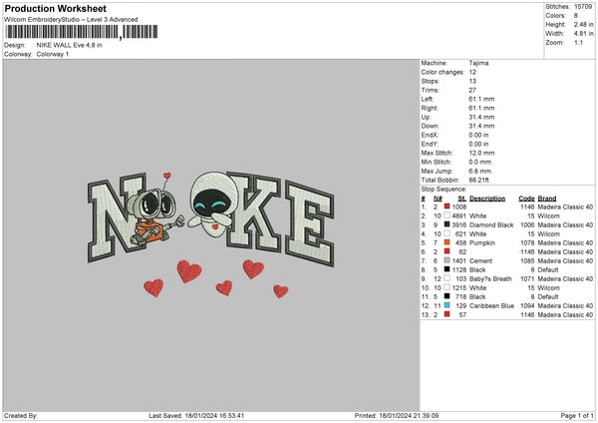The width and height of the screenshot is (598, 423).
Task: Click the Trims value '27'
Action: (x=472, y=90)
